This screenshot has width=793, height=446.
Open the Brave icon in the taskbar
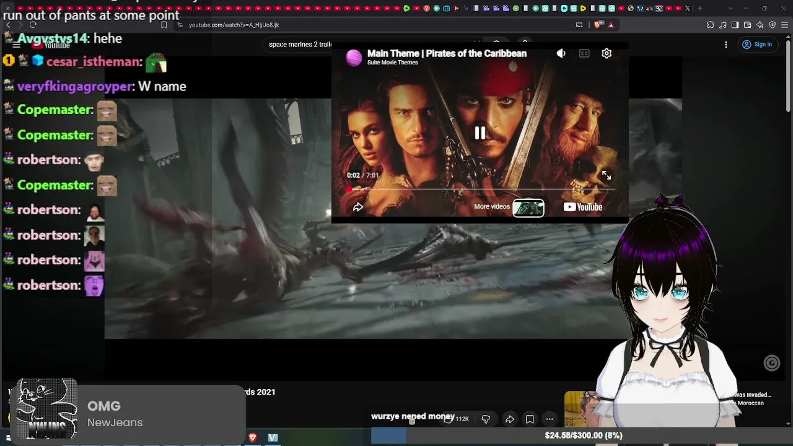tap(253, 437)
